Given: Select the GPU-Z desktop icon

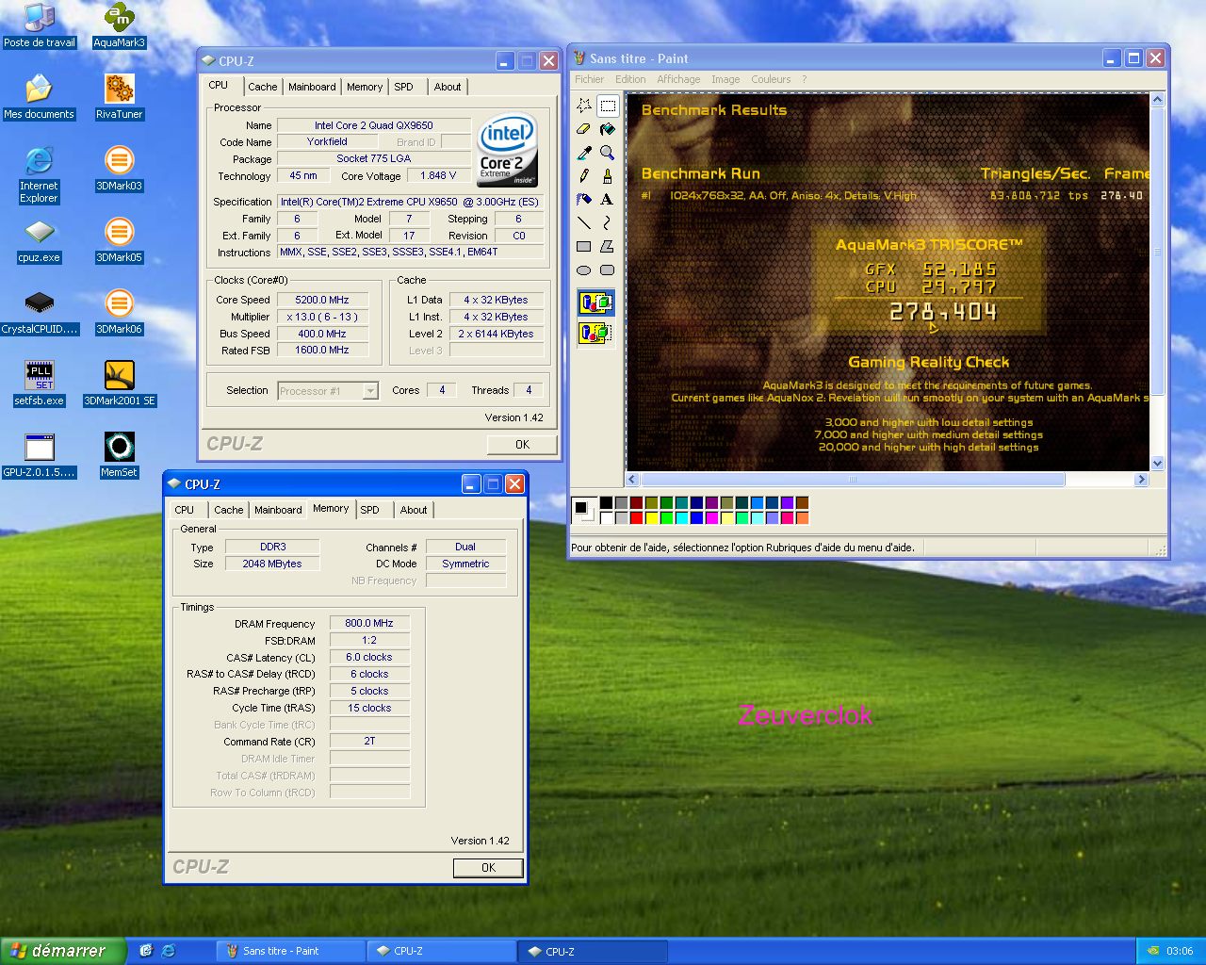Looking at the screenshot, I should pos(40,455).
